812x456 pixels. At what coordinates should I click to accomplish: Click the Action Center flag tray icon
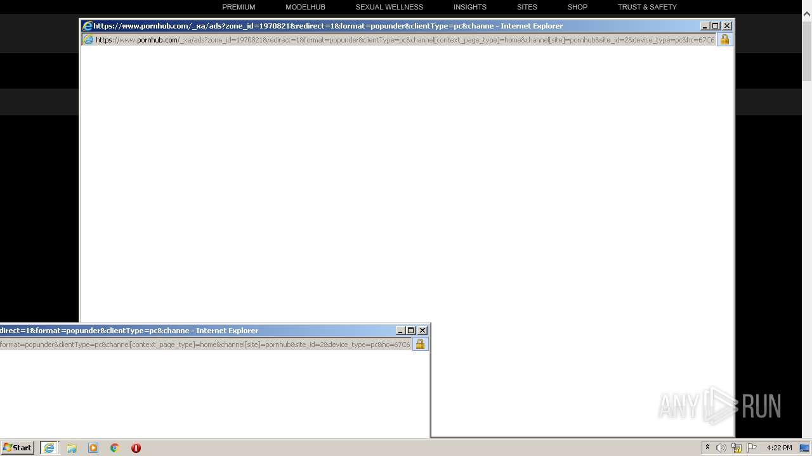tap(752, 448)
